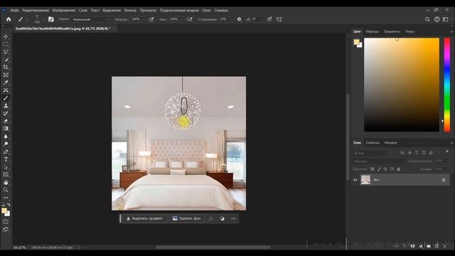Toggle the brush settings panel
The height and width of the screenshot is (256, 455).
pyautogui.click(x=51, y=19)
